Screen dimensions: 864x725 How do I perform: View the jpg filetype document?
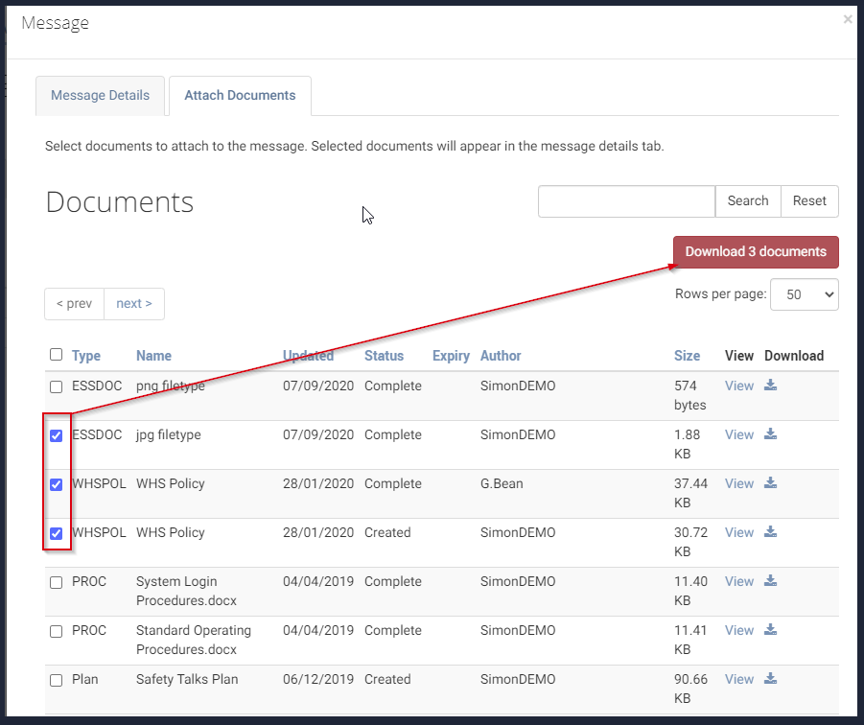[739, 434]
